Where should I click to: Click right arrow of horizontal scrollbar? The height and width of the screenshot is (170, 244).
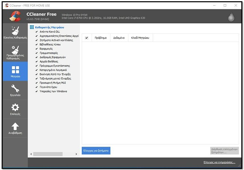[x=76, y=154]
